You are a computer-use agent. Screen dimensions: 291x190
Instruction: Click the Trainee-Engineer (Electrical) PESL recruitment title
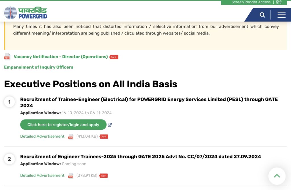click(x=149, y=102)
